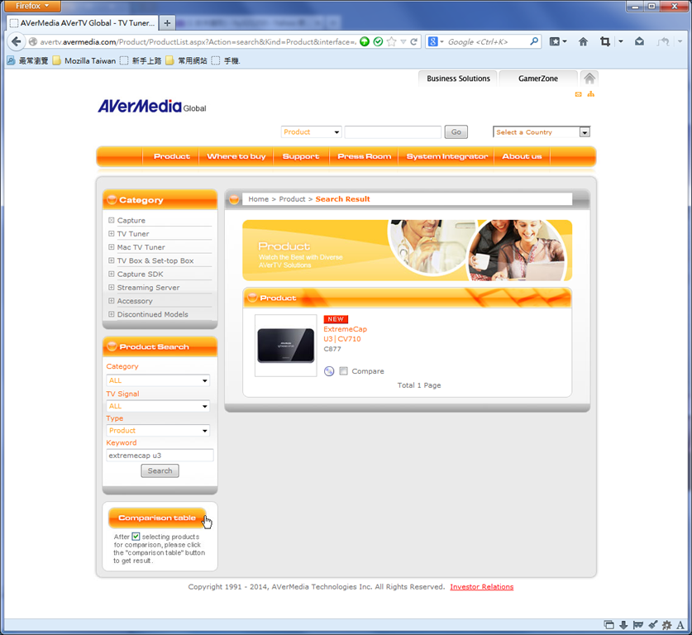The height and width of the screenshot is (635, 692).
Task: Reload the page with the refresh icon
Action: pyautogui.click(x=413, y=41)
